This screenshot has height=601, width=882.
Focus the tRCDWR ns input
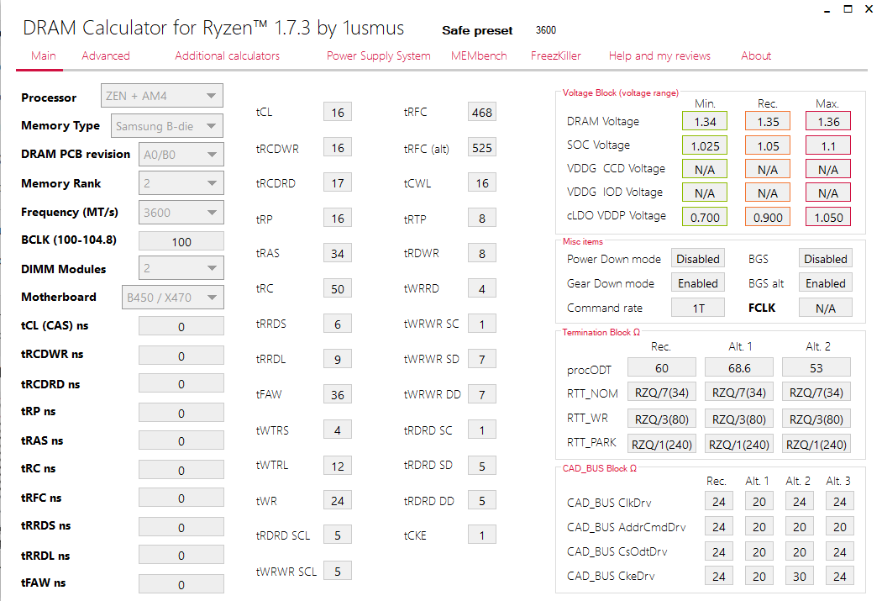181,356
